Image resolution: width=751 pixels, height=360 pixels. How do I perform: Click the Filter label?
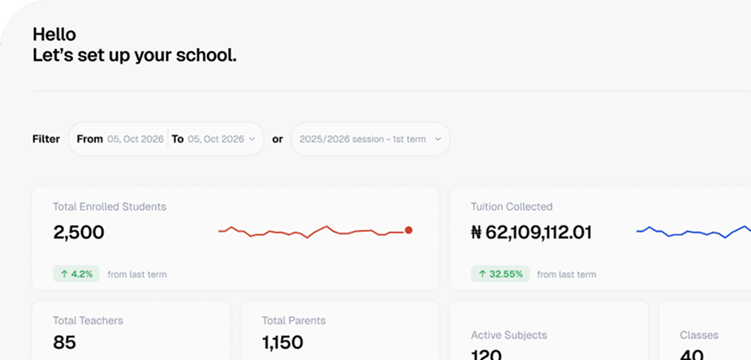pos(46,139)
